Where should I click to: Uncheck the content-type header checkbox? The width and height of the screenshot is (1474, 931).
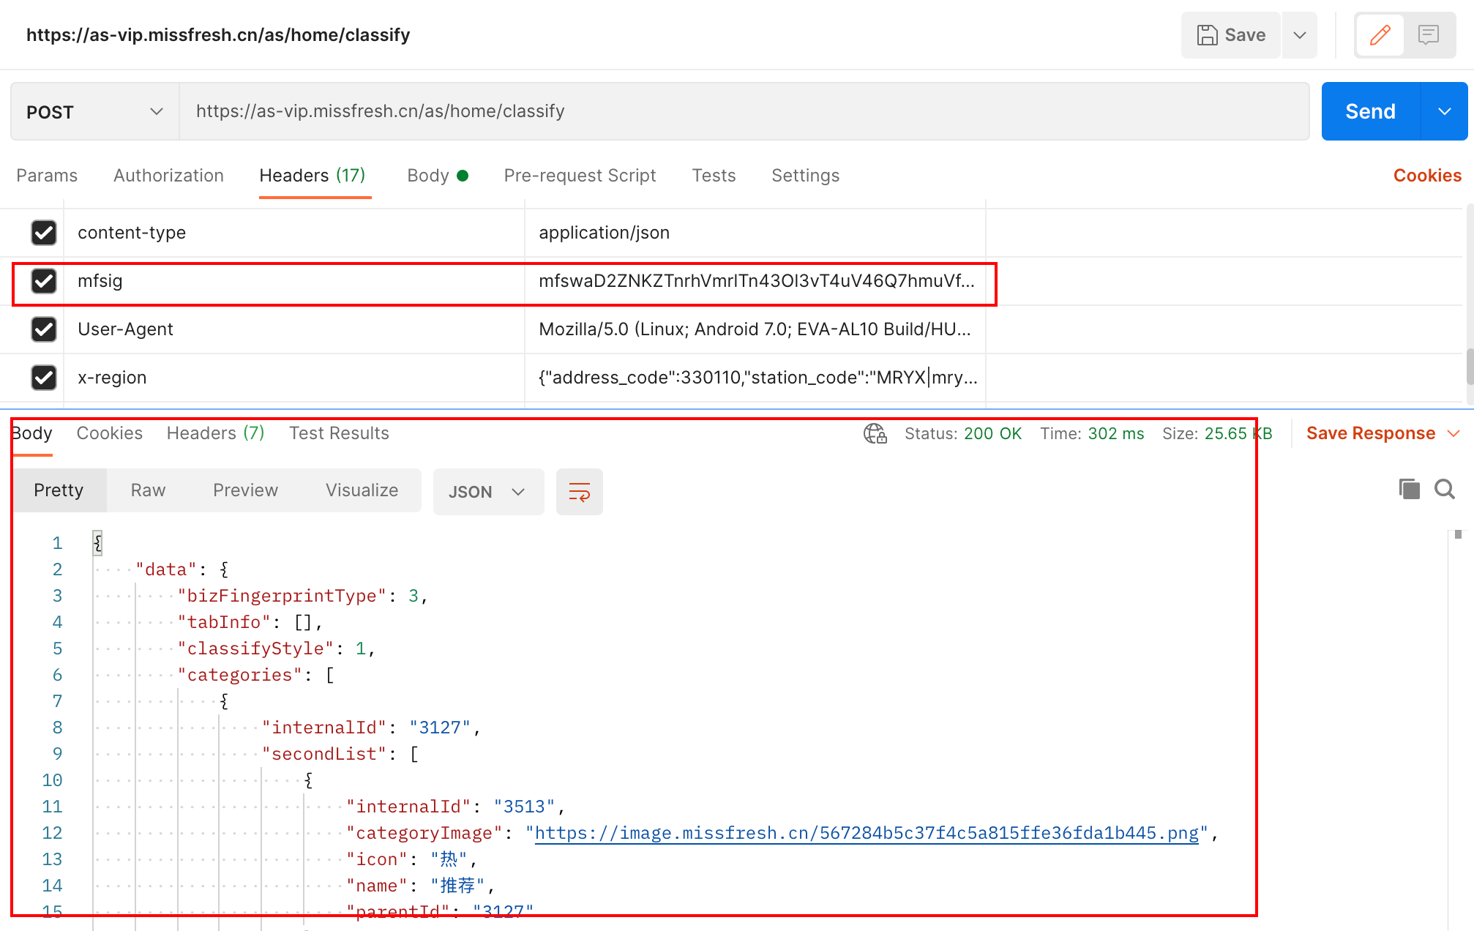click(x=44, y=233)
